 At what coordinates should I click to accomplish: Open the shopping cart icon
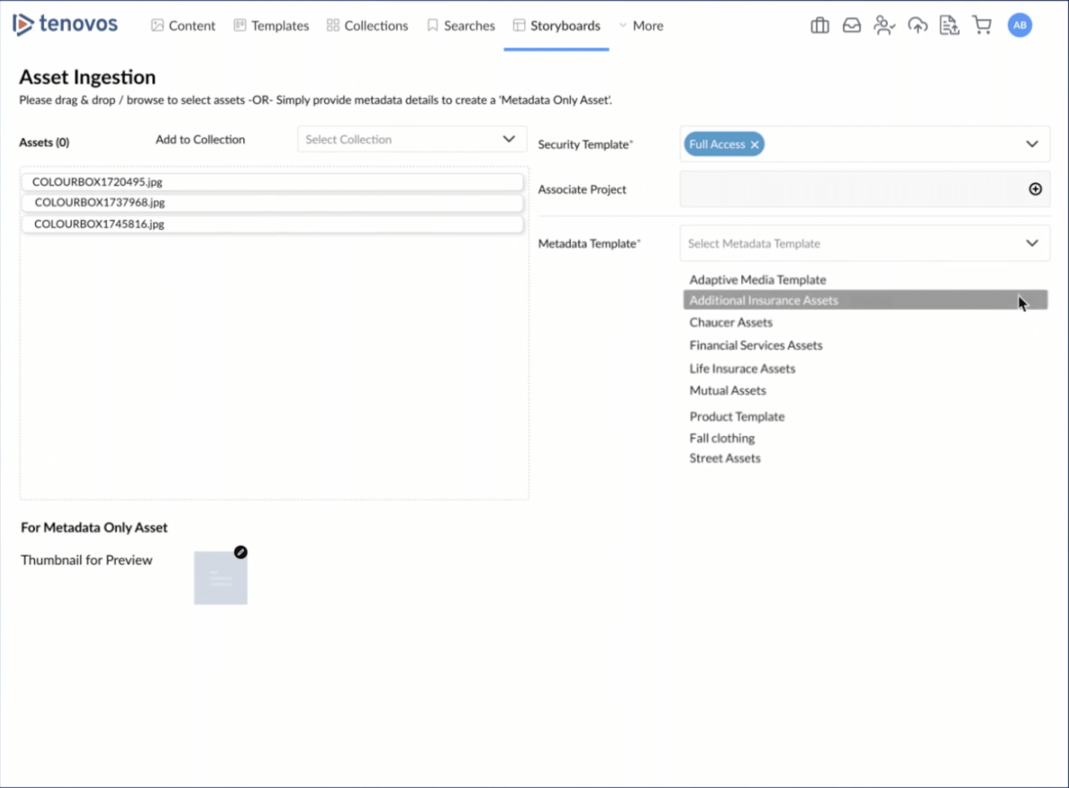(981, 25)
